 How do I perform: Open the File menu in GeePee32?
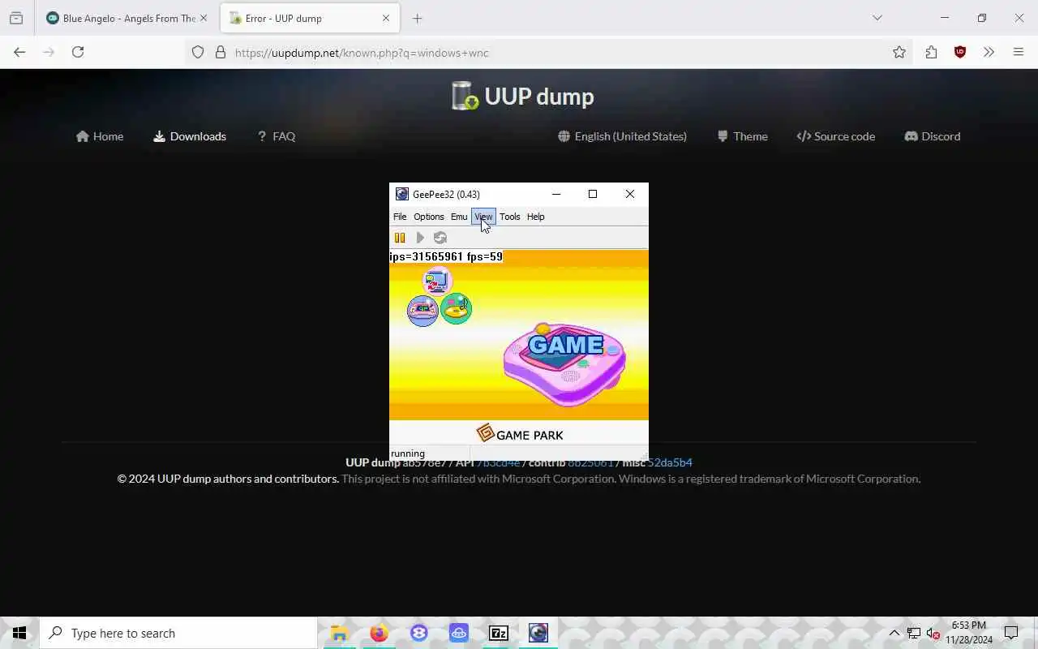(400, 217)
